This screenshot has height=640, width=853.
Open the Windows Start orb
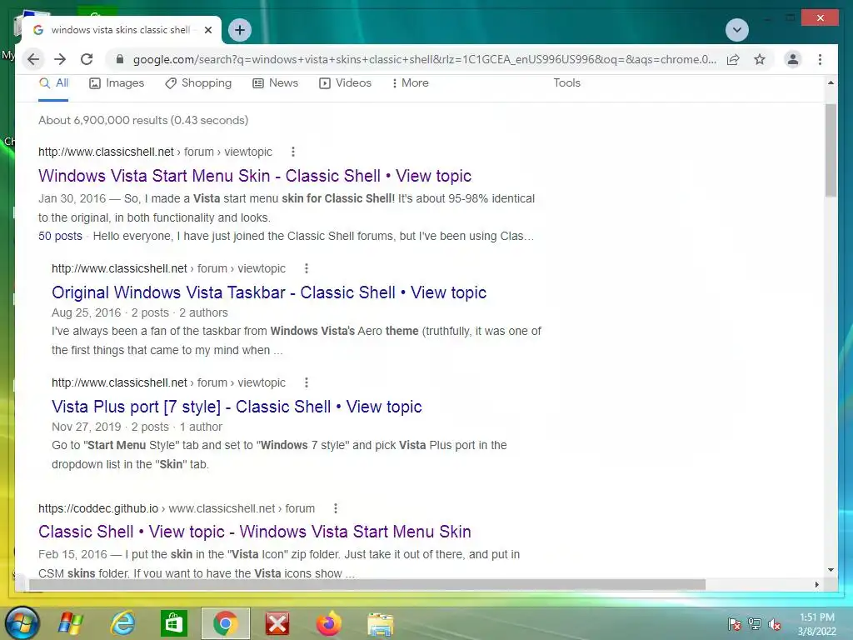(x=22, y=623)
